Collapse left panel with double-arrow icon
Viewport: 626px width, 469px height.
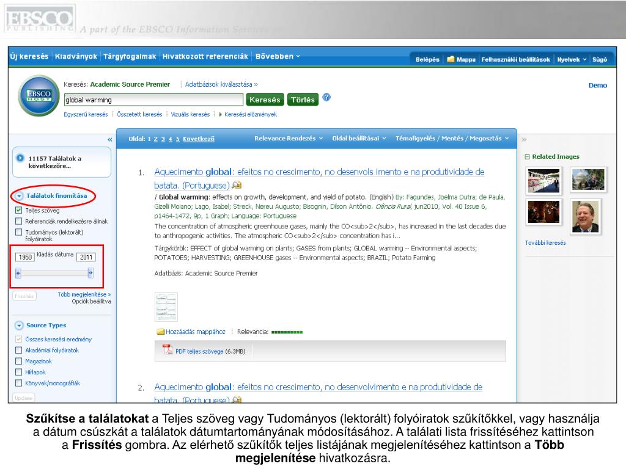[110, 140]
